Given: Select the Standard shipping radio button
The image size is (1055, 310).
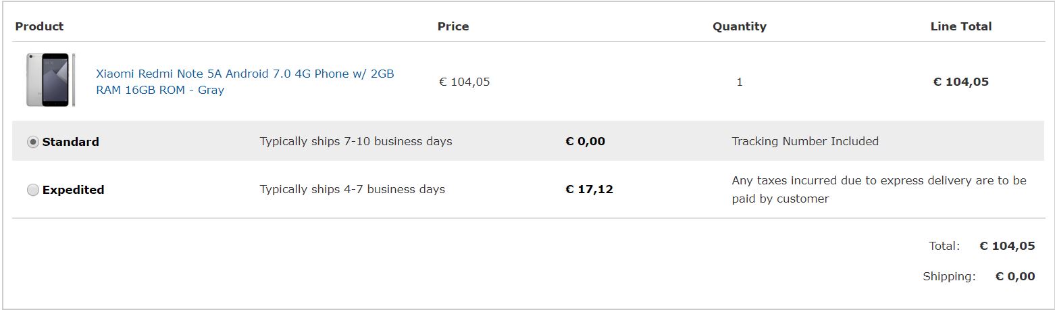Looking at the screenshot, I should 32,142.
